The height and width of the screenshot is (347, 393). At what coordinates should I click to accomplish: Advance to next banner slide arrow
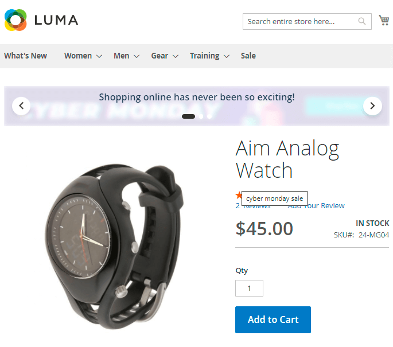click(x=372, y=106)
